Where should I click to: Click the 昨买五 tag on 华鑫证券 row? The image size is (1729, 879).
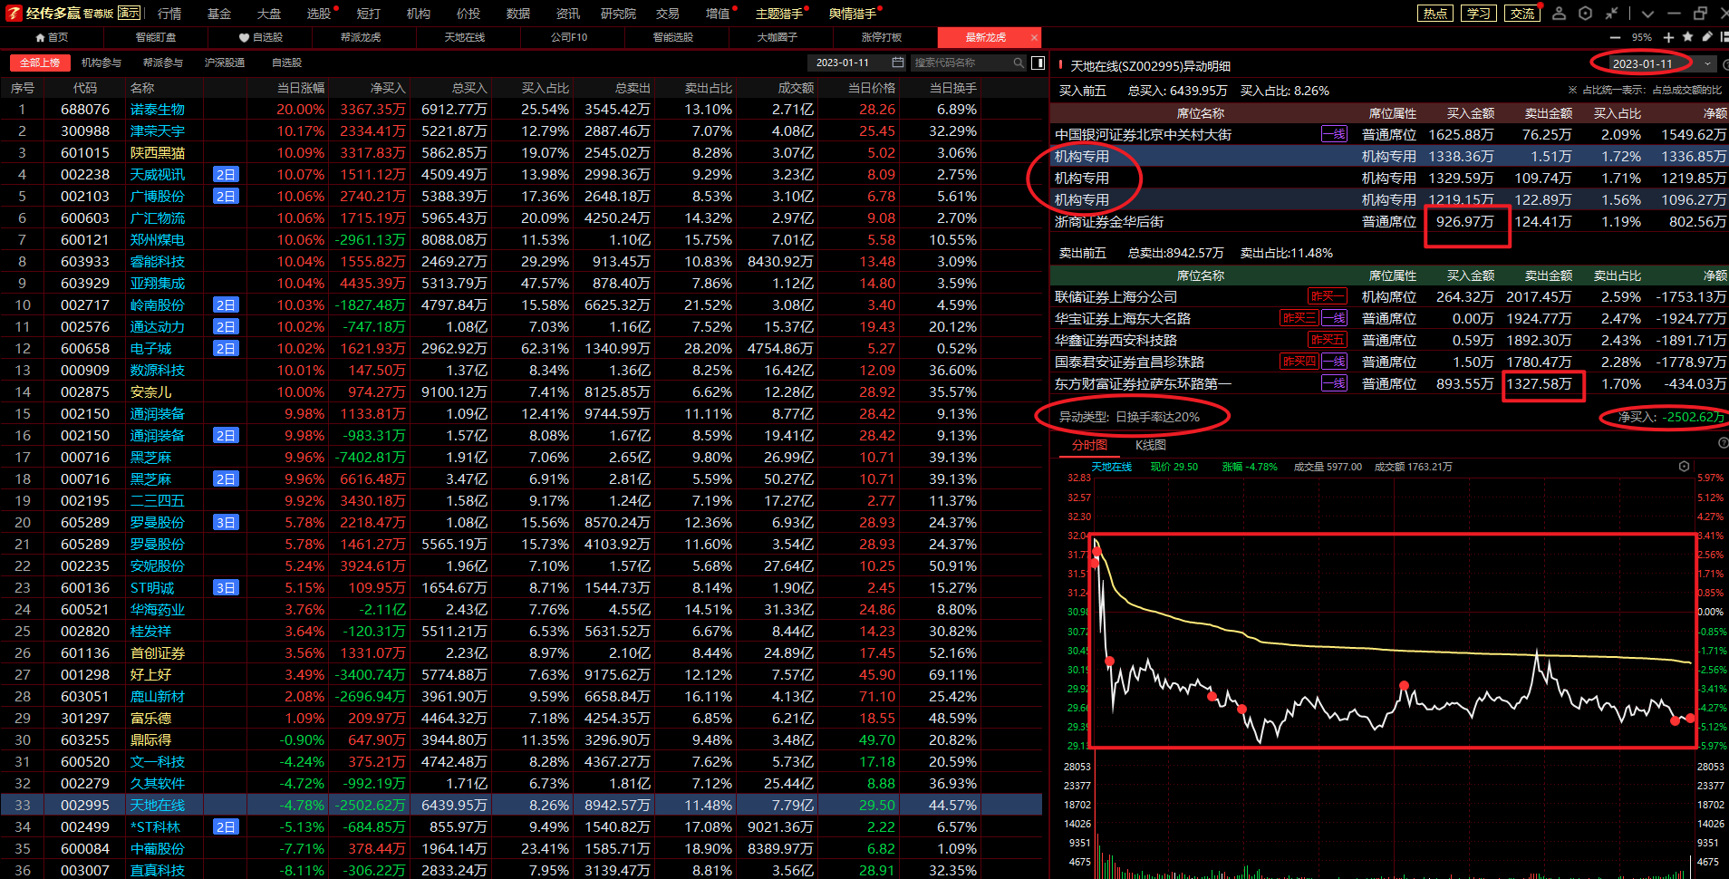[1327, 340]
